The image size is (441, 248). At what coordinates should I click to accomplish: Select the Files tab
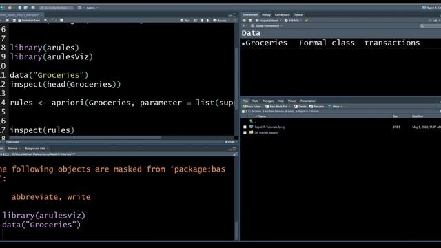coord(245,101)
